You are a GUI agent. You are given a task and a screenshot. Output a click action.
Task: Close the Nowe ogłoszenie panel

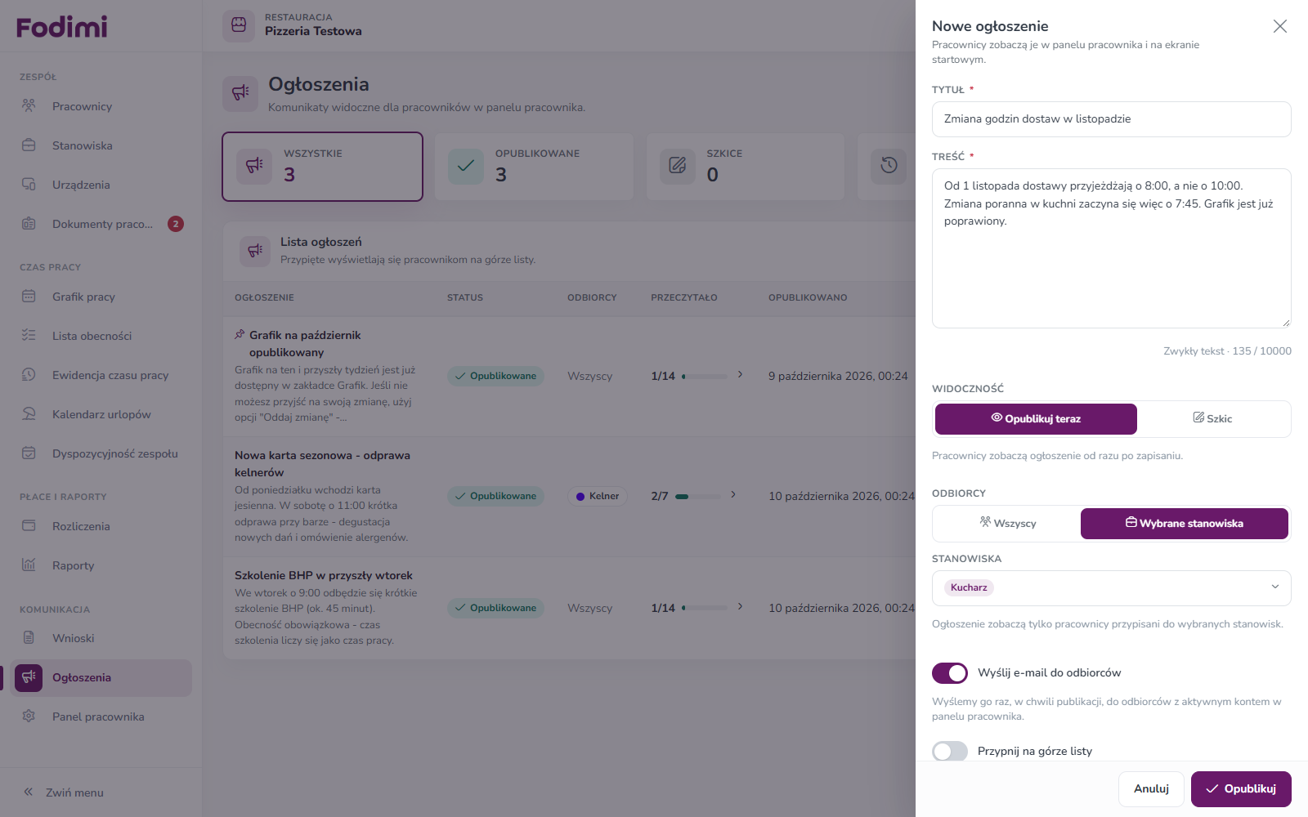pyautogui.click(x=1280, y=26)
